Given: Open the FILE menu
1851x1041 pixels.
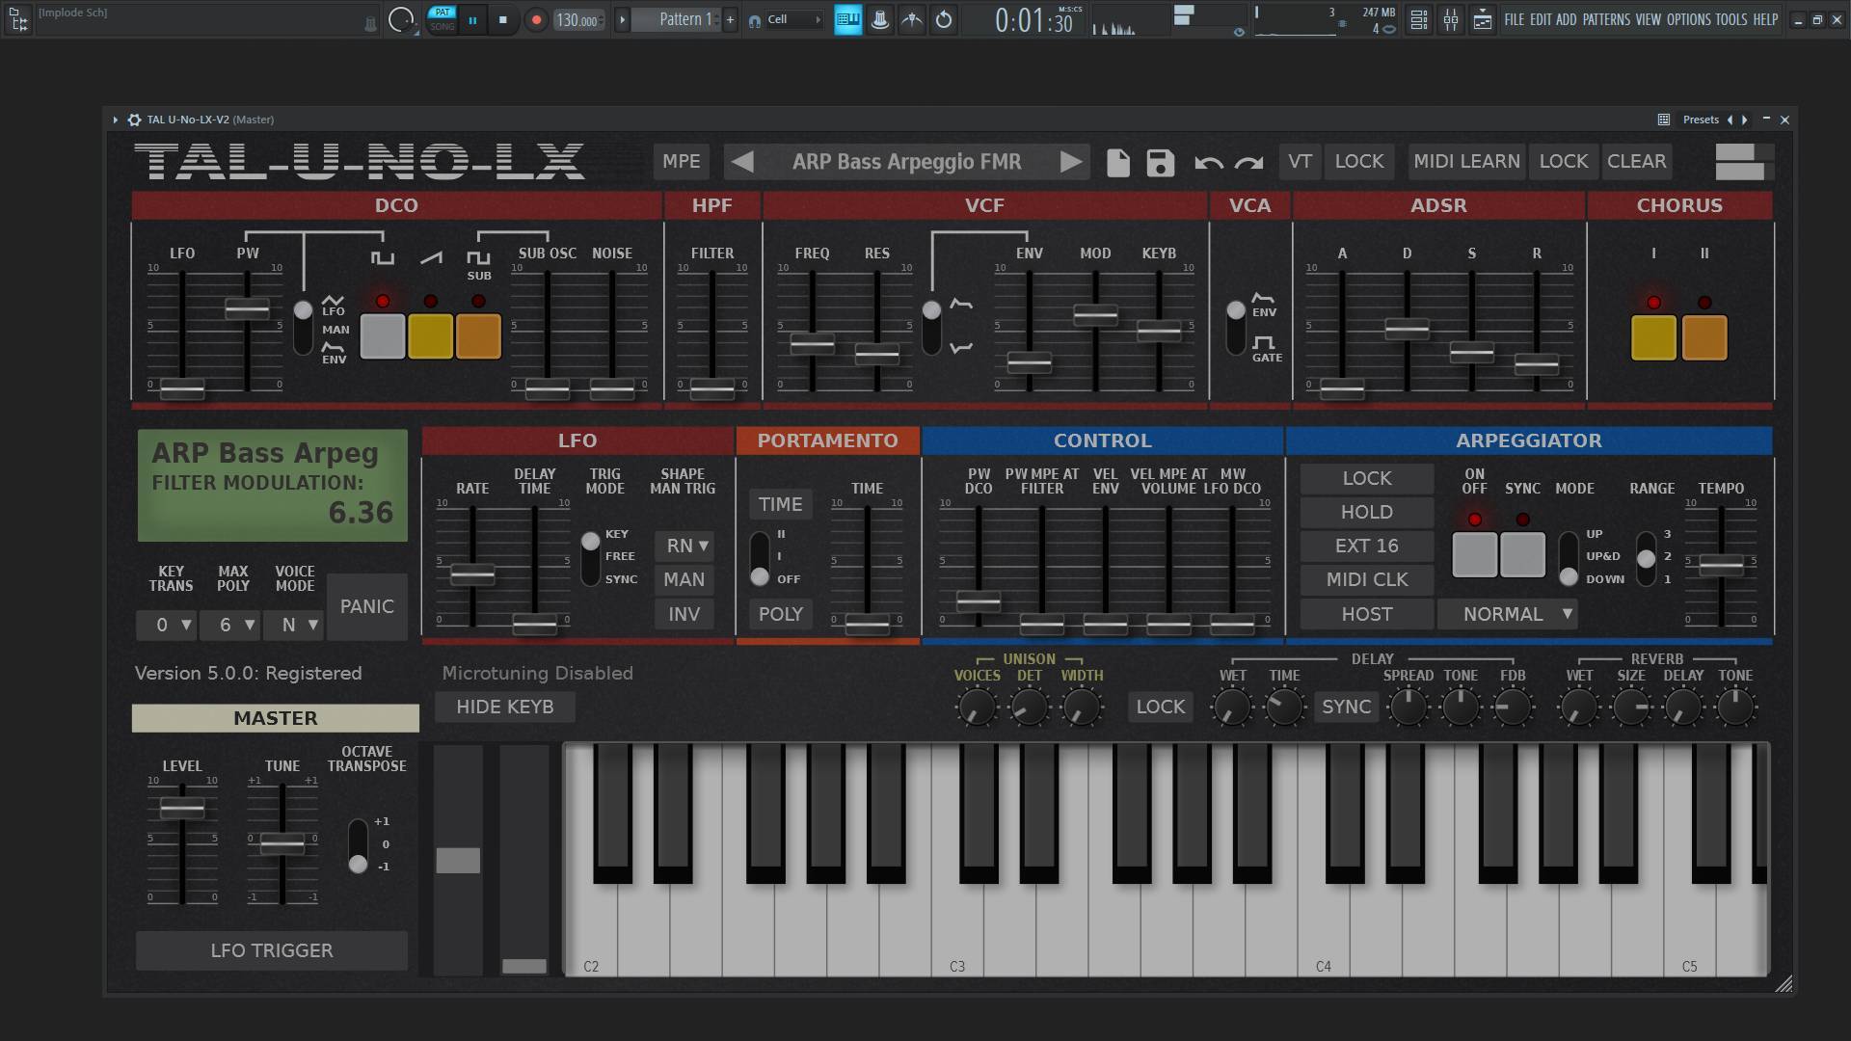Looking at the screenshot, I should click(1514, 19).
